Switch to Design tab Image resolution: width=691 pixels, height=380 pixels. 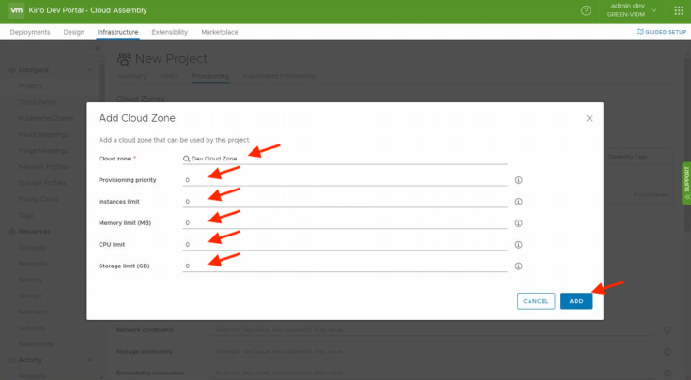[73, 32]
